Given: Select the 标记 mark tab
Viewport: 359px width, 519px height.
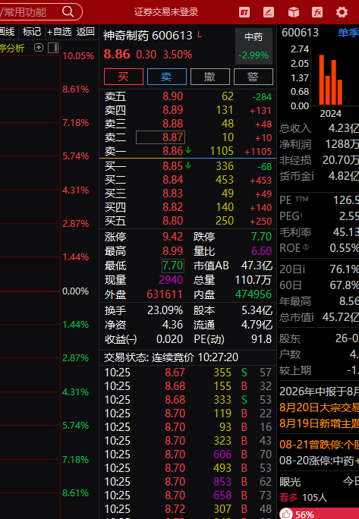Looking at the screenshot, I should pyautogui.click(x=32, y=32).
